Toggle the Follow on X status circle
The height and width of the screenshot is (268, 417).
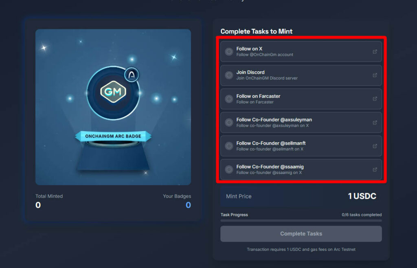point(229,52)
